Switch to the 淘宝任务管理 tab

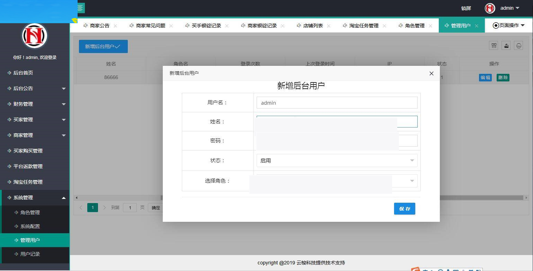(x=364, y=25)
